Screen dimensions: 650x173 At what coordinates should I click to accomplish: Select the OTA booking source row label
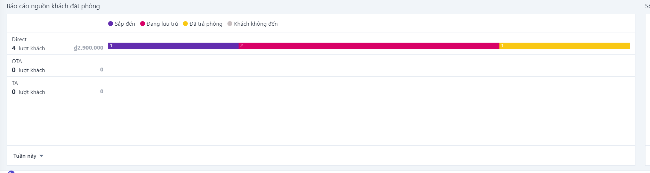17,61
